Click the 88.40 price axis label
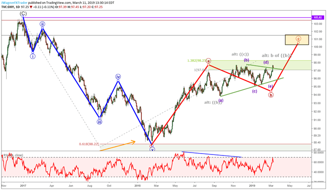327x190 pixels. [318, 142]
